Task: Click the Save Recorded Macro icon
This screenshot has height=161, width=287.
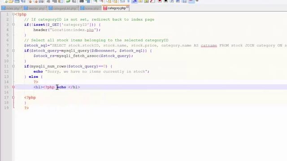Action: click(x=184, y=1)
